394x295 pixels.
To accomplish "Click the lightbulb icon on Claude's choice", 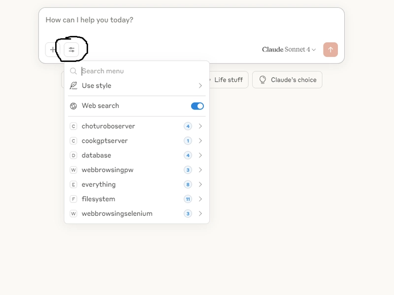I will pos(263,80).
